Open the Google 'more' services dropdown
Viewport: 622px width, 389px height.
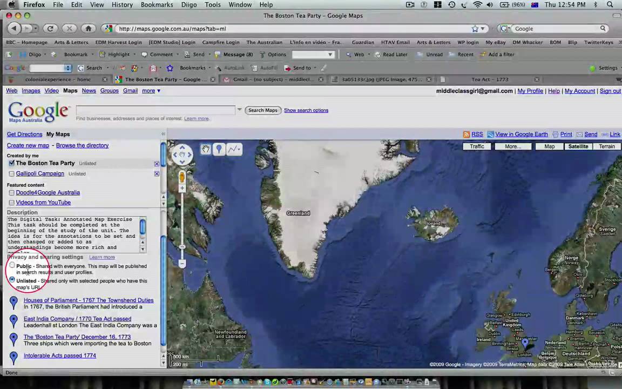[x=151, y=91]
